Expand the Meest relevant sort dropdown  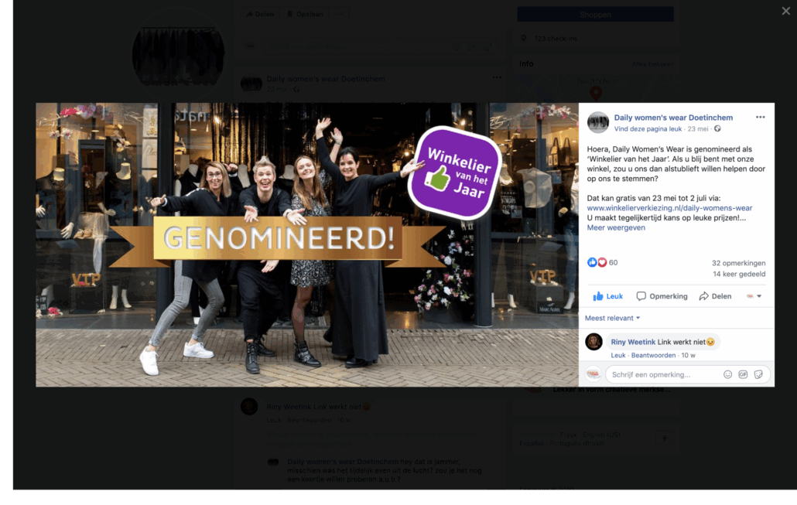[612, 318]
